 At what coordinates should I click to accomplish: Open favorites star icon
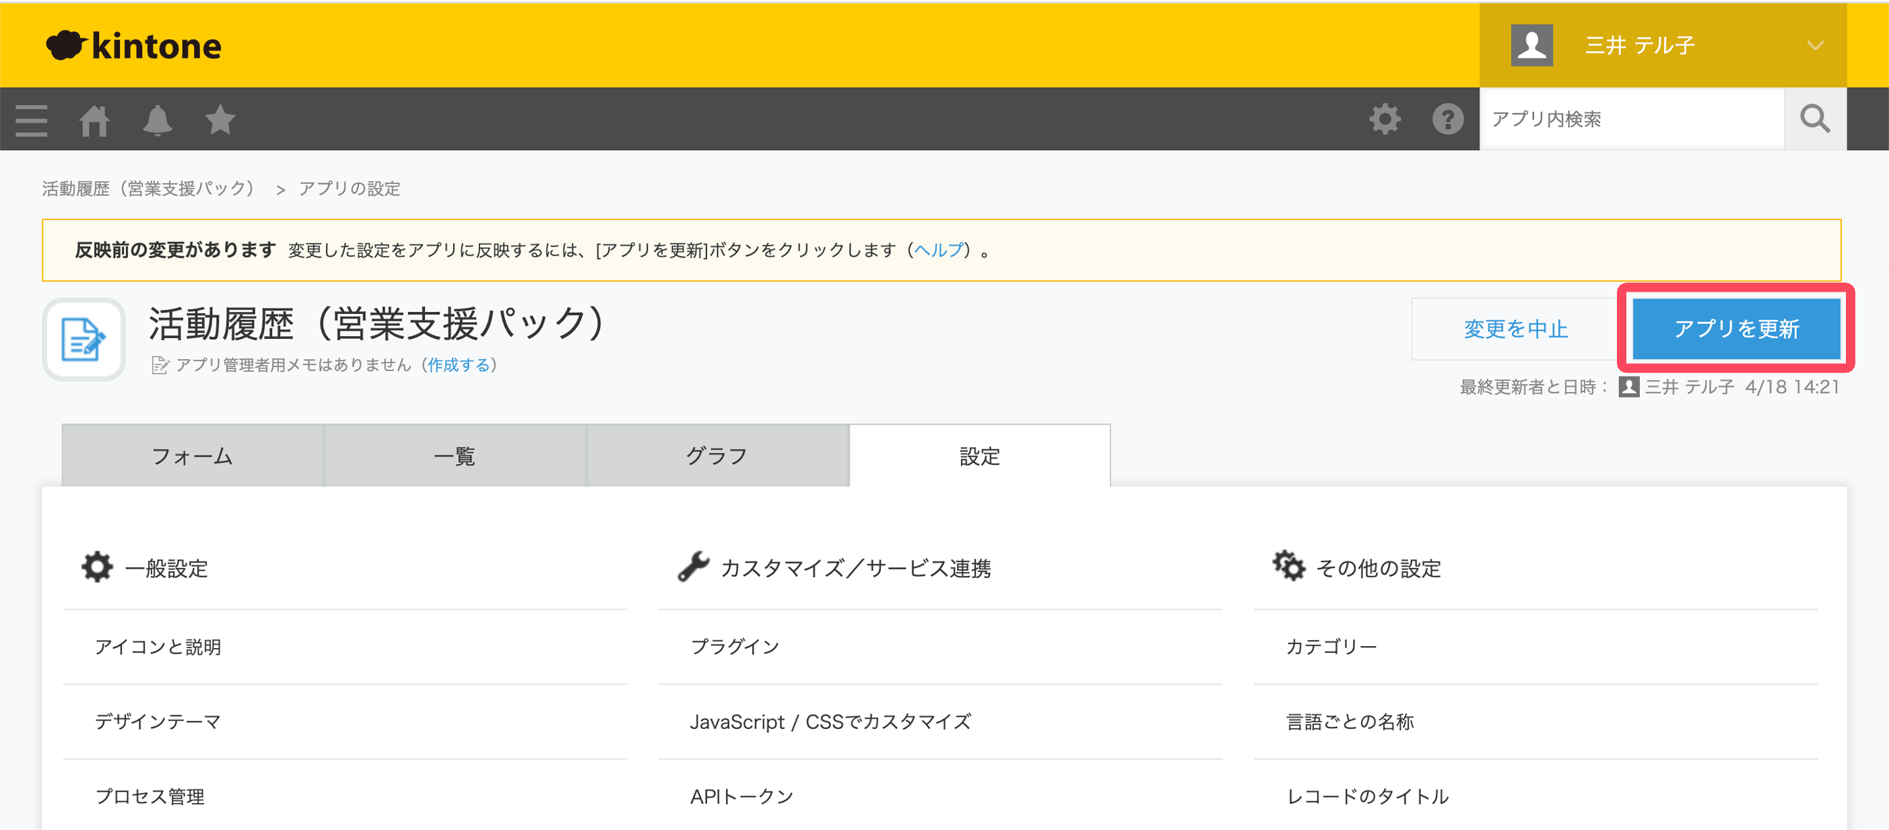[220, 119]
